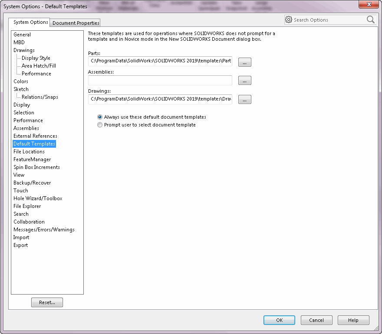Select Sketch in the options tree
Image resolution: width=382 pixels, height=334 pixels.
21,89
